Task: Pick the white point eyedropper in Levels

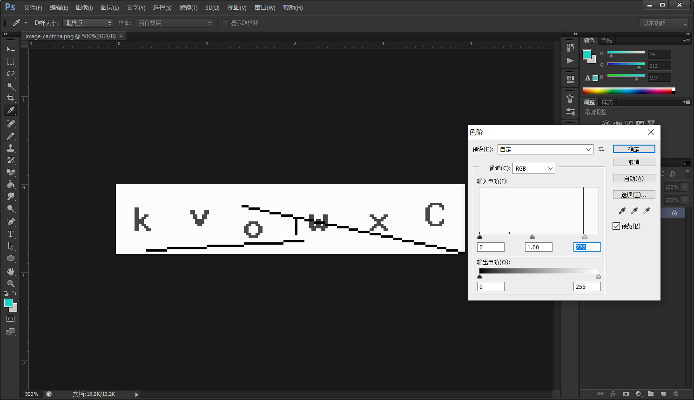Action: click(x=646, y=211)
